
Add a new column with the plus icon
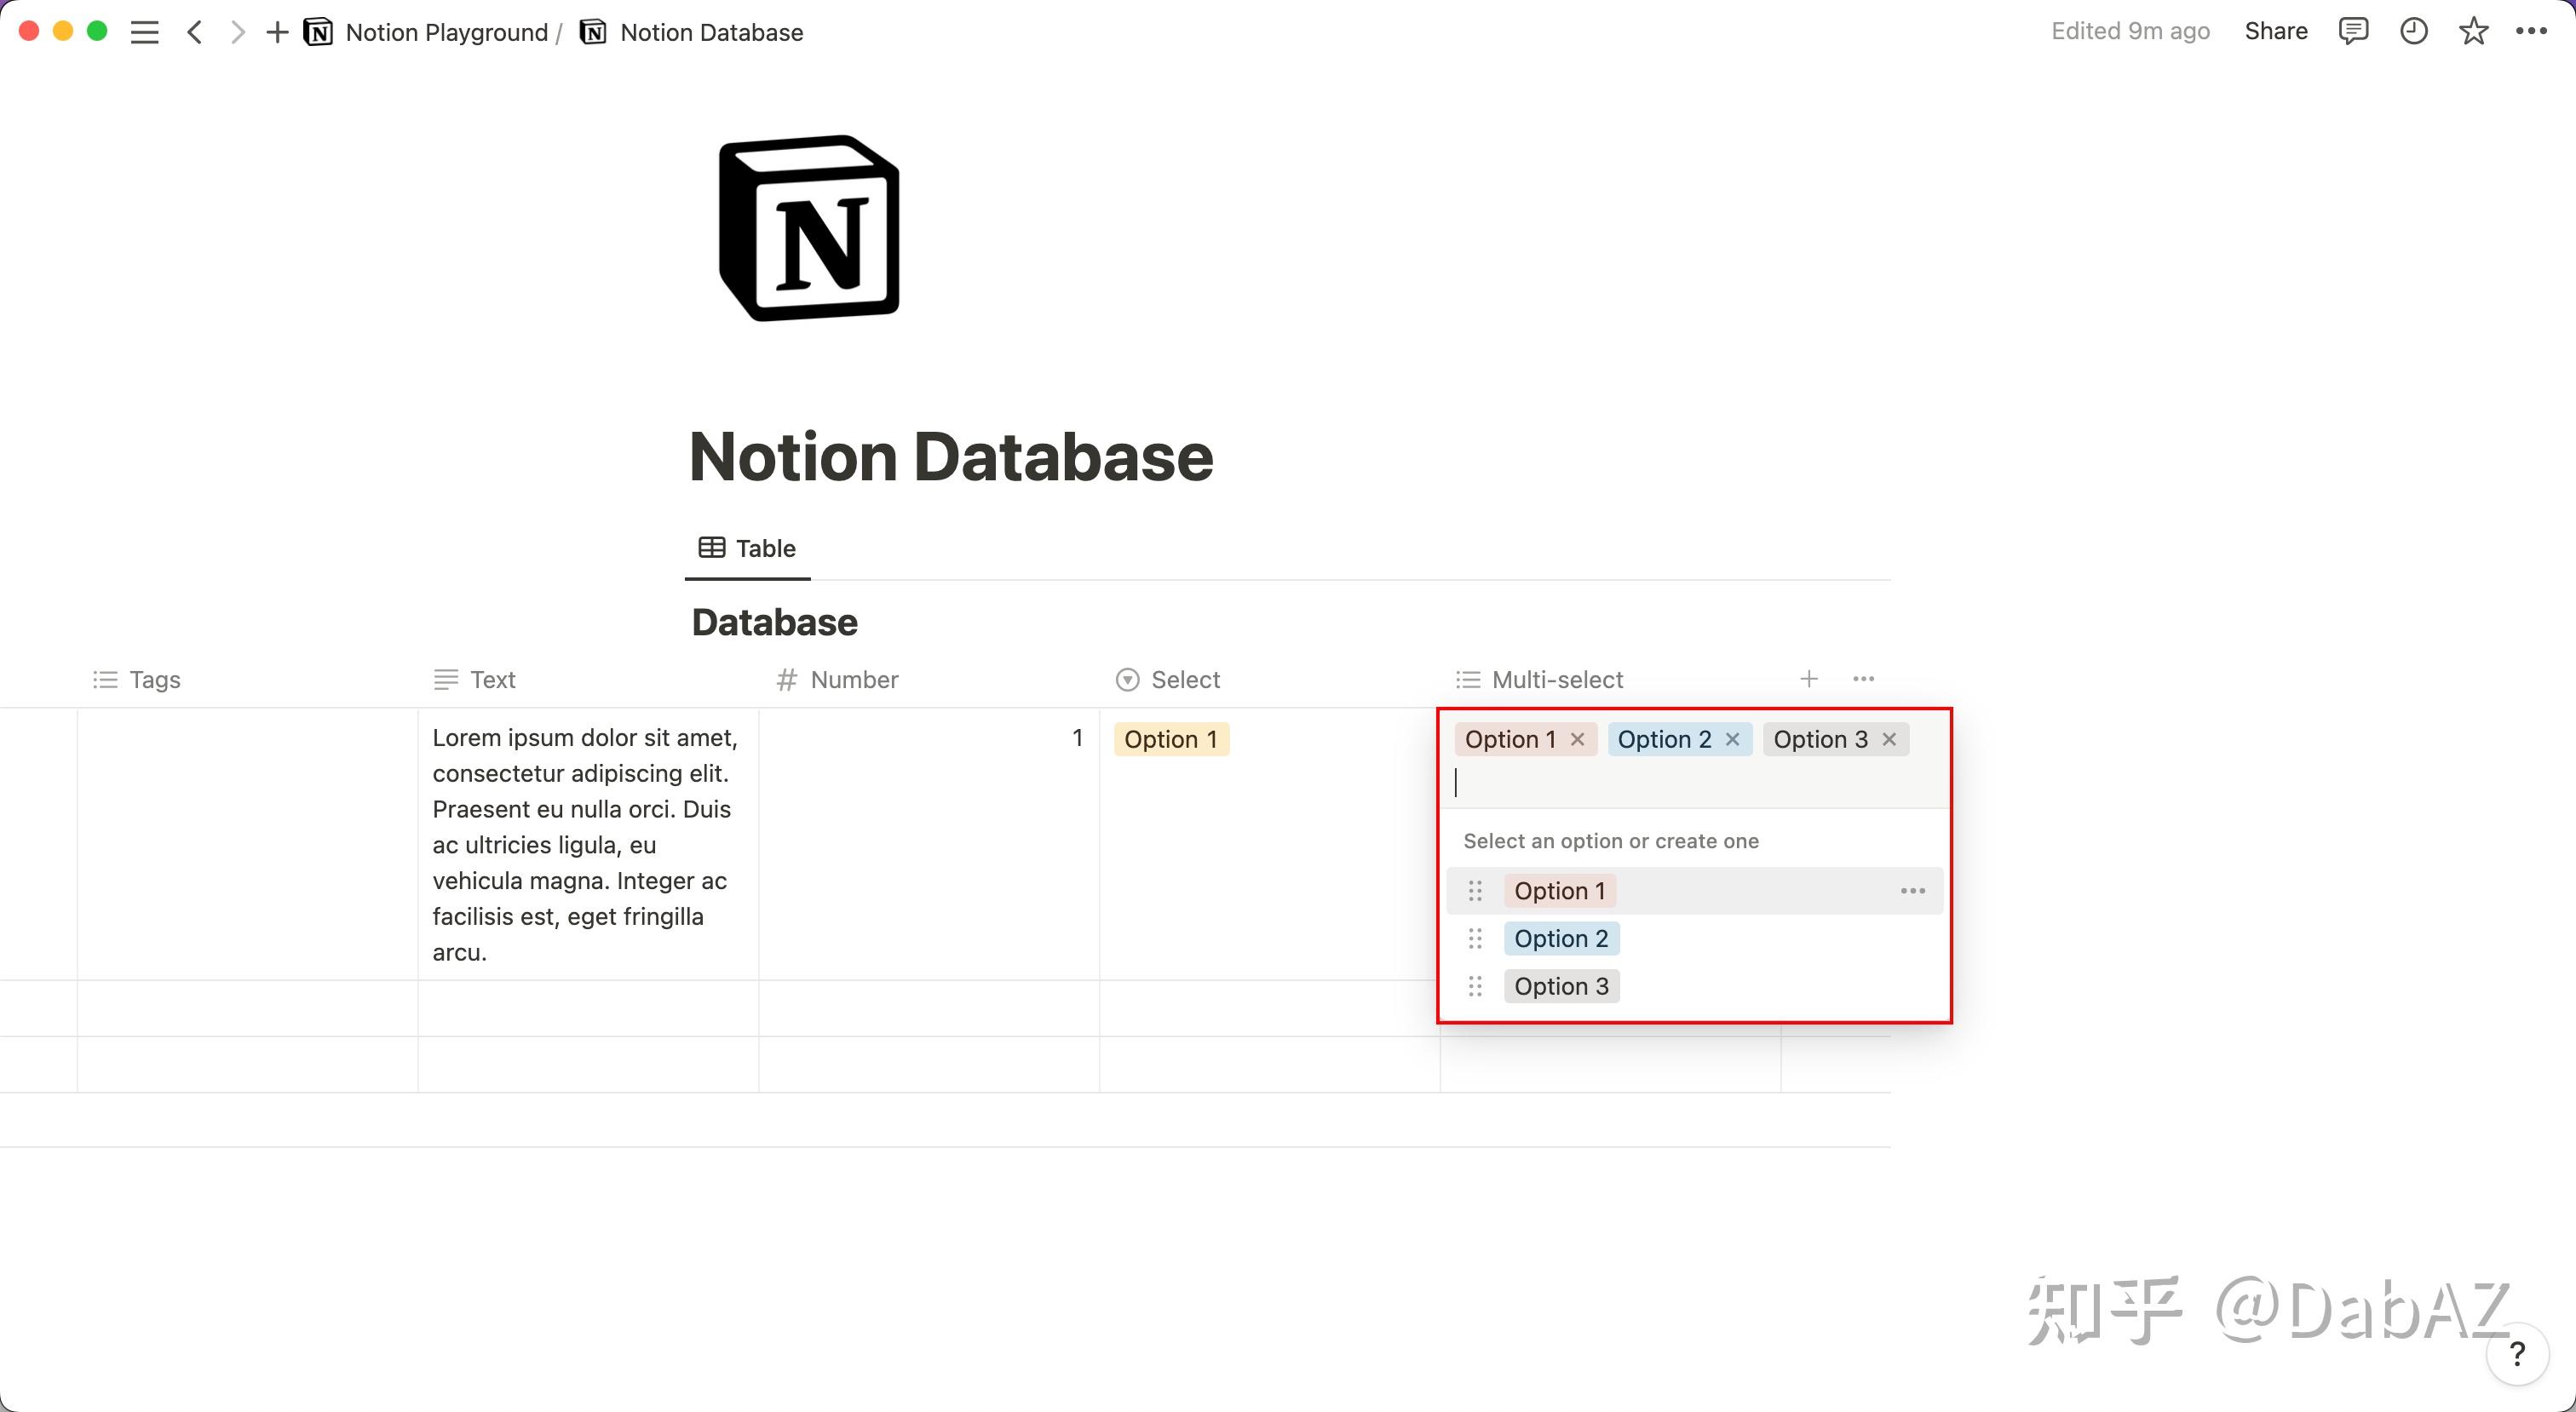click(x=1809, y=679)
